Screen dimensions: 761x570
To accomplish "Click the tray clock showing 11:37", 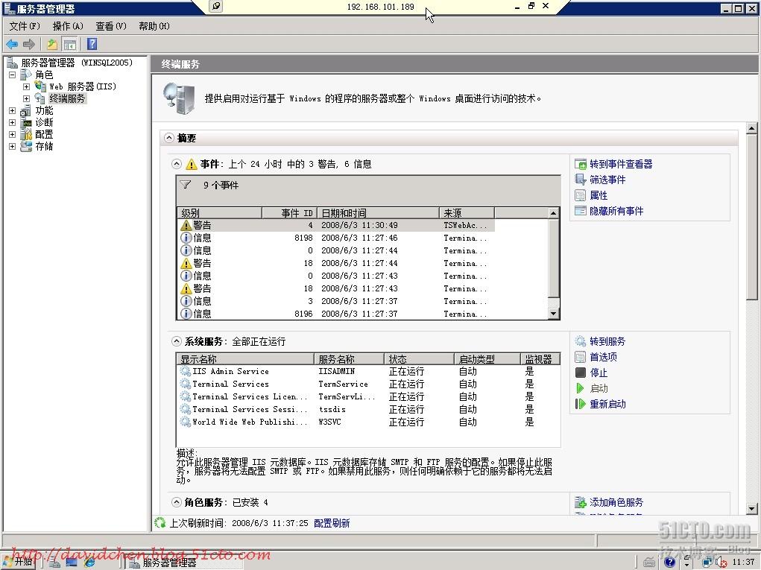I will pos(743,562).
